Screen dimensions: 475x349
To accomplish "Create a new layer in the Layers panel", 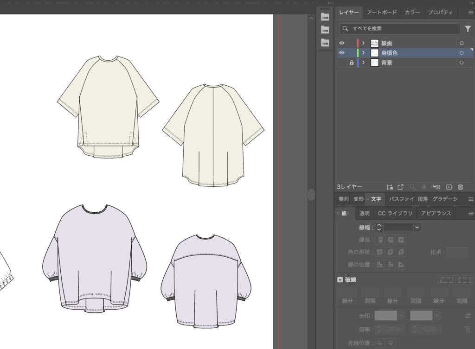I will [449, 187].
